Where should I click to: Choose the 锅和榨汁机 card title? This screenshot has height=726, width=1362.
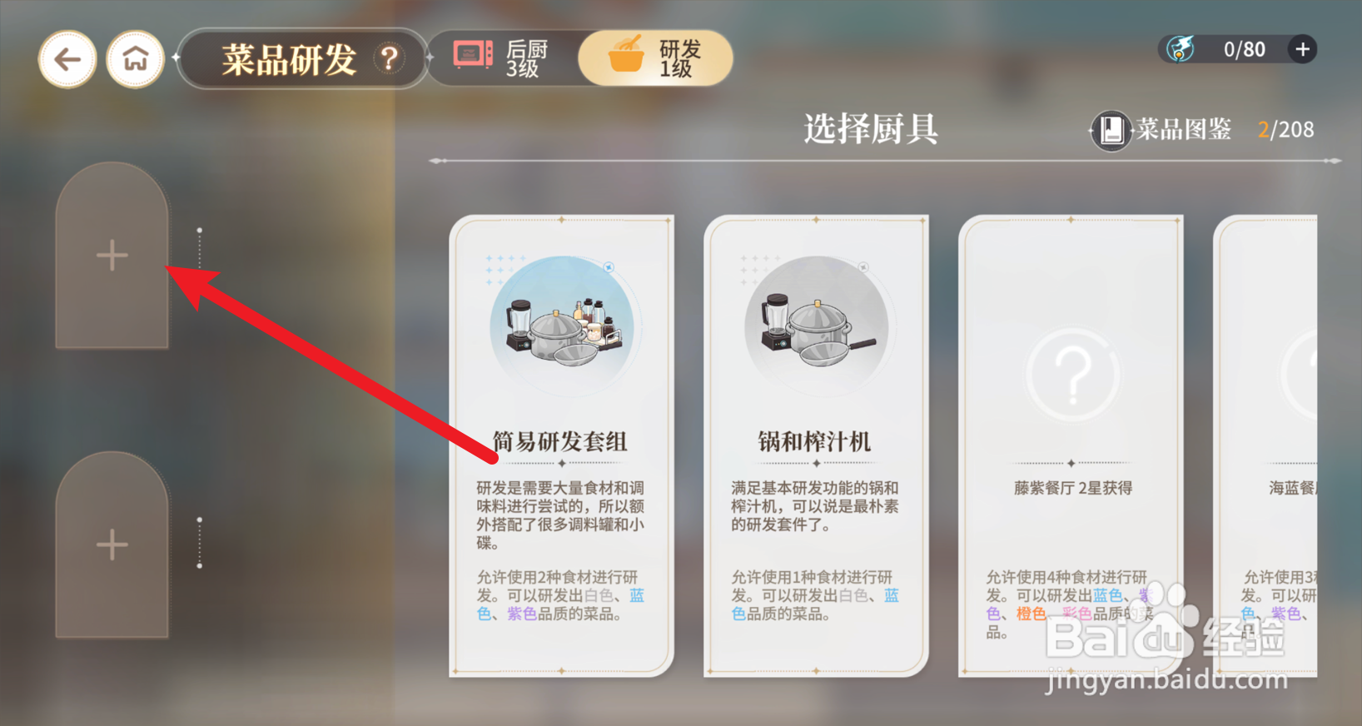tap(815, 441)
